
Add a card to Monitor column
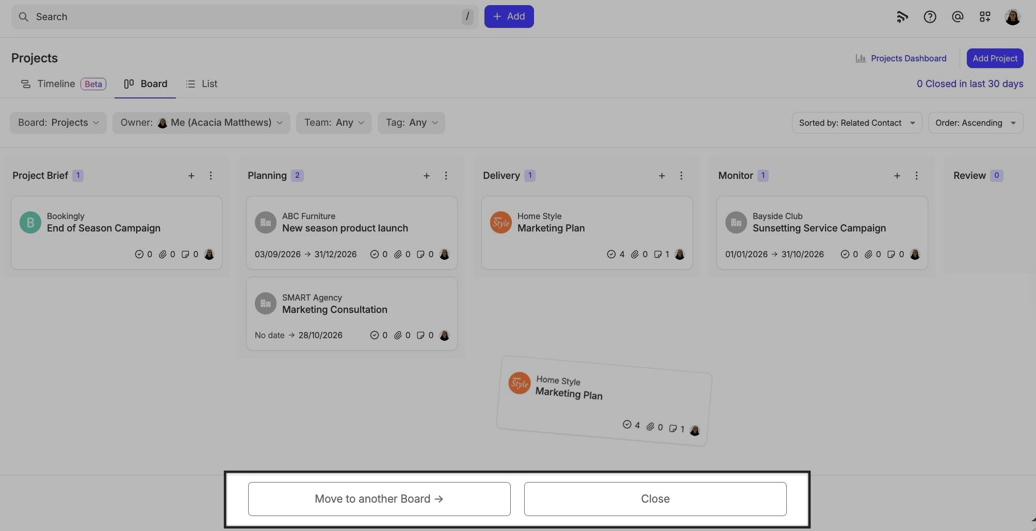tap(897, 176)
